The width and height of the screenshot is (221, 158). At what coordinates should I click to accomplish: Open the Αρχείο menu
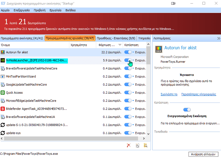[x=5, y=10]
